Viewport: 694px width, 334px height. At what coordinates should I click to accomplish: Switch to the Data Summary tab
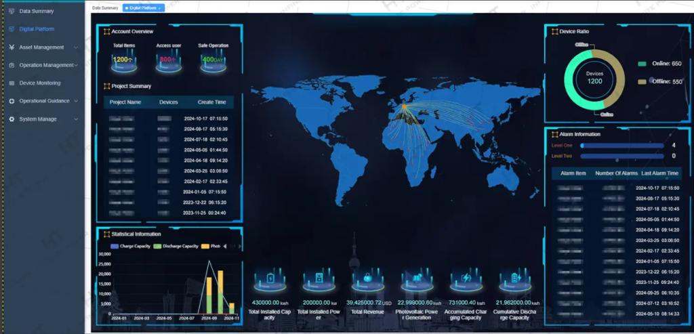[104, 7]
